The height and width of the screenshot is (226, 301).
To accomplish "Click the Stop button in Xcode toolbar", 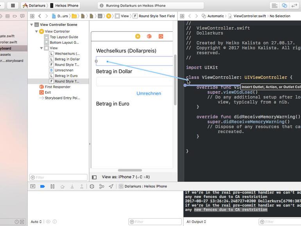I will [13, 5].
